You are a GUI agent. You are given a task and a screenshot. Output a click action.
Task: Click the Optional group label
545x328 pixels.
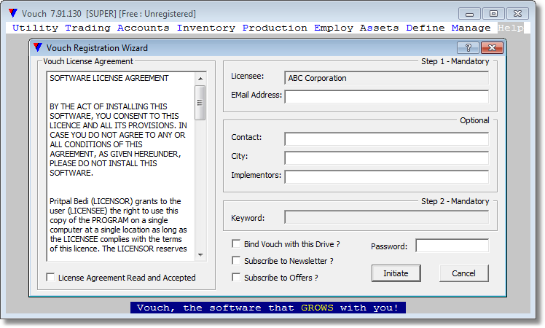(x=474, y=120)
